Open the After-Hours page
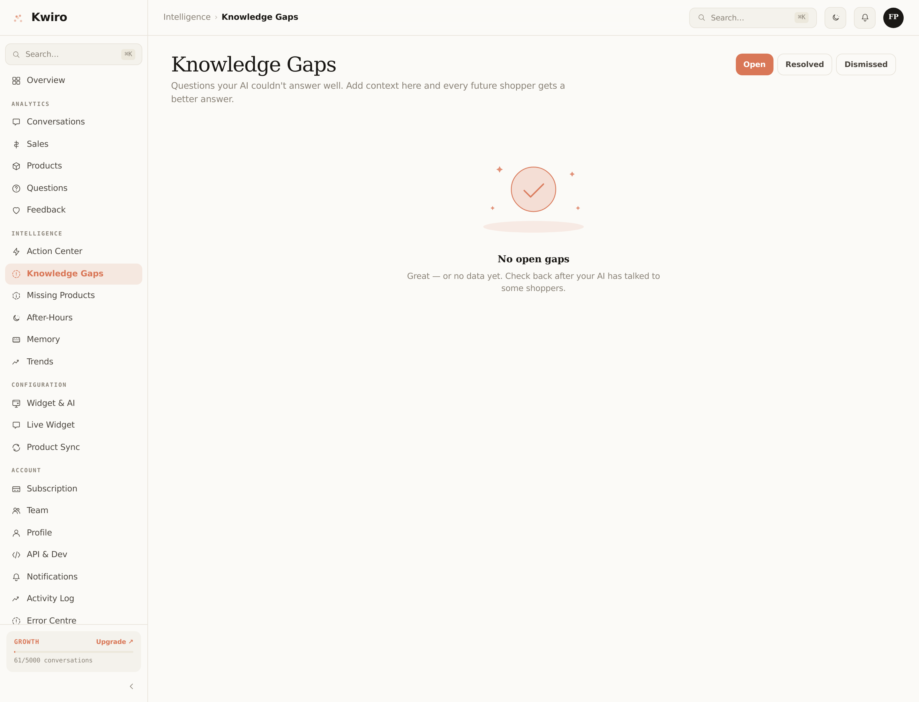 click(x=74, y=317)
